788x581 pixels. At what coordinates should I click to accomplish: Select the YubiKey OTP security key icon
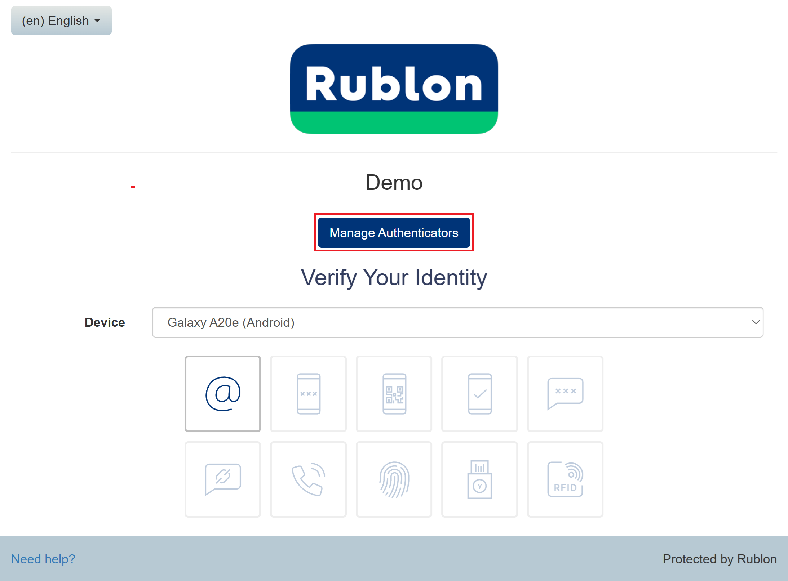479,479
